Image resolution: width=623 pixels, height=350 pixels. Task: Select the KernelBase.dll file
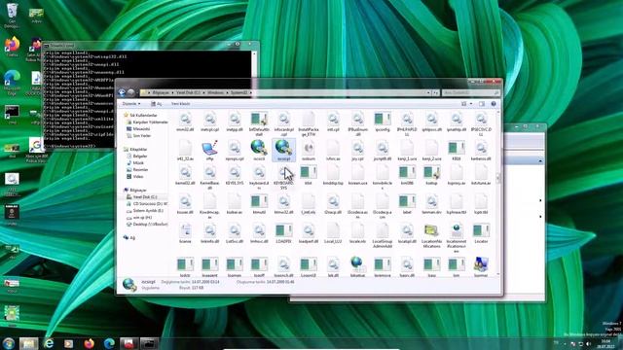(x=210, y=177)
